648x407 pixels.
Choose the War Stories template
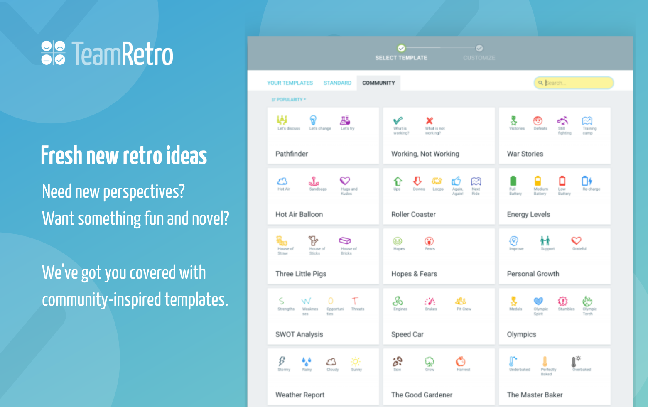[x=555, y=136]
